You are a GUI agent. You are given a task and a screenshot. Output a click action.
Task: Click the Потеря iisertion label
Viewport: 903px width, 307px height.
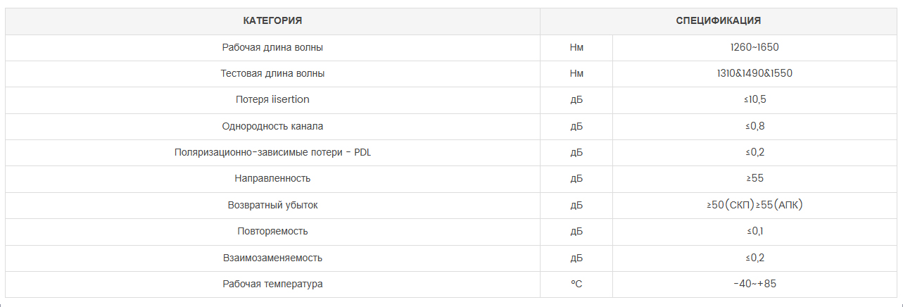pyautogui.click(x=272, y=100)
